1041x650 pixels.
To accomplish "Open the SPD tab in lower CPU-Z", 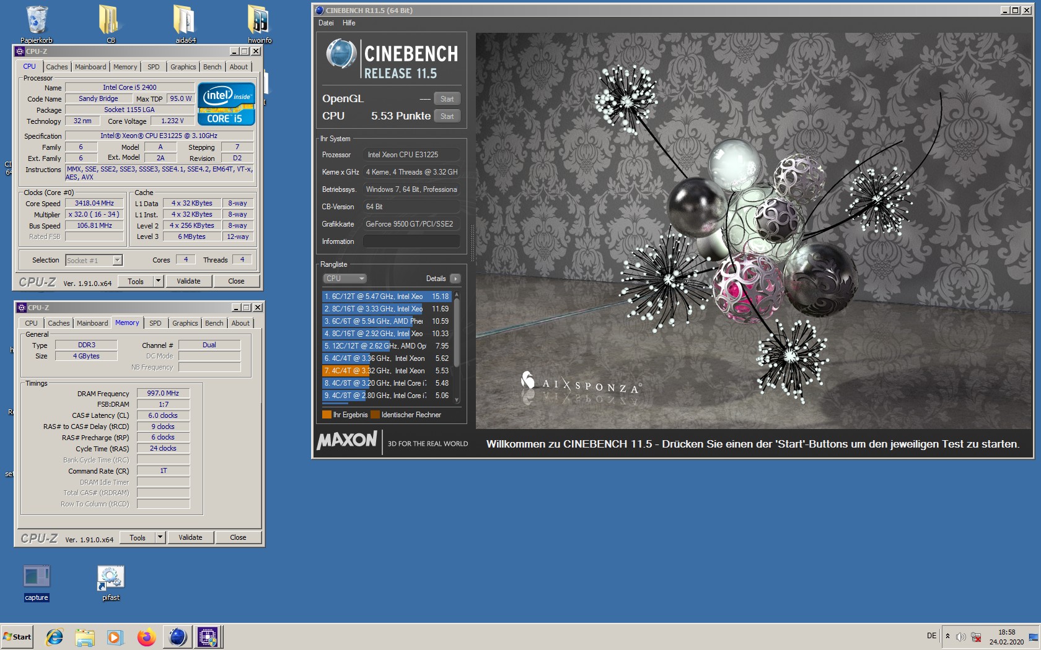I will 156,323.
